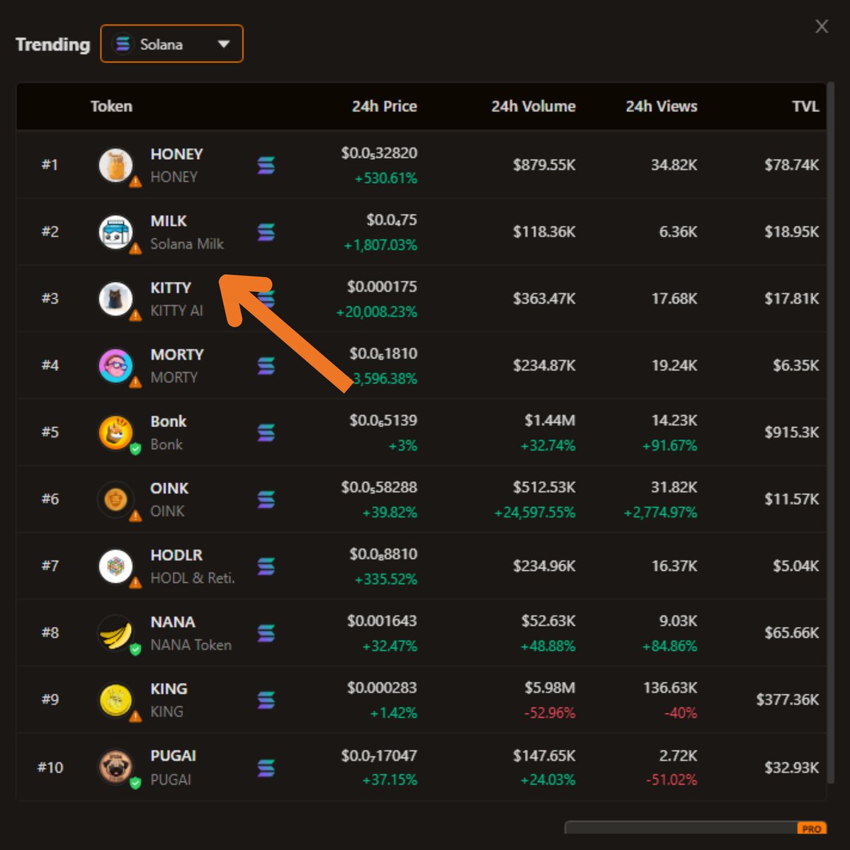Open the Bonk token name
This screenshot has height=850, width=850.
pos(169,421)
